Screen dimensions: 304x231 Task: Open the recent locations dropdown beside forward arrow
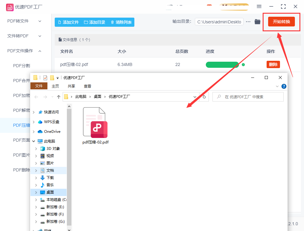[52, 97]
